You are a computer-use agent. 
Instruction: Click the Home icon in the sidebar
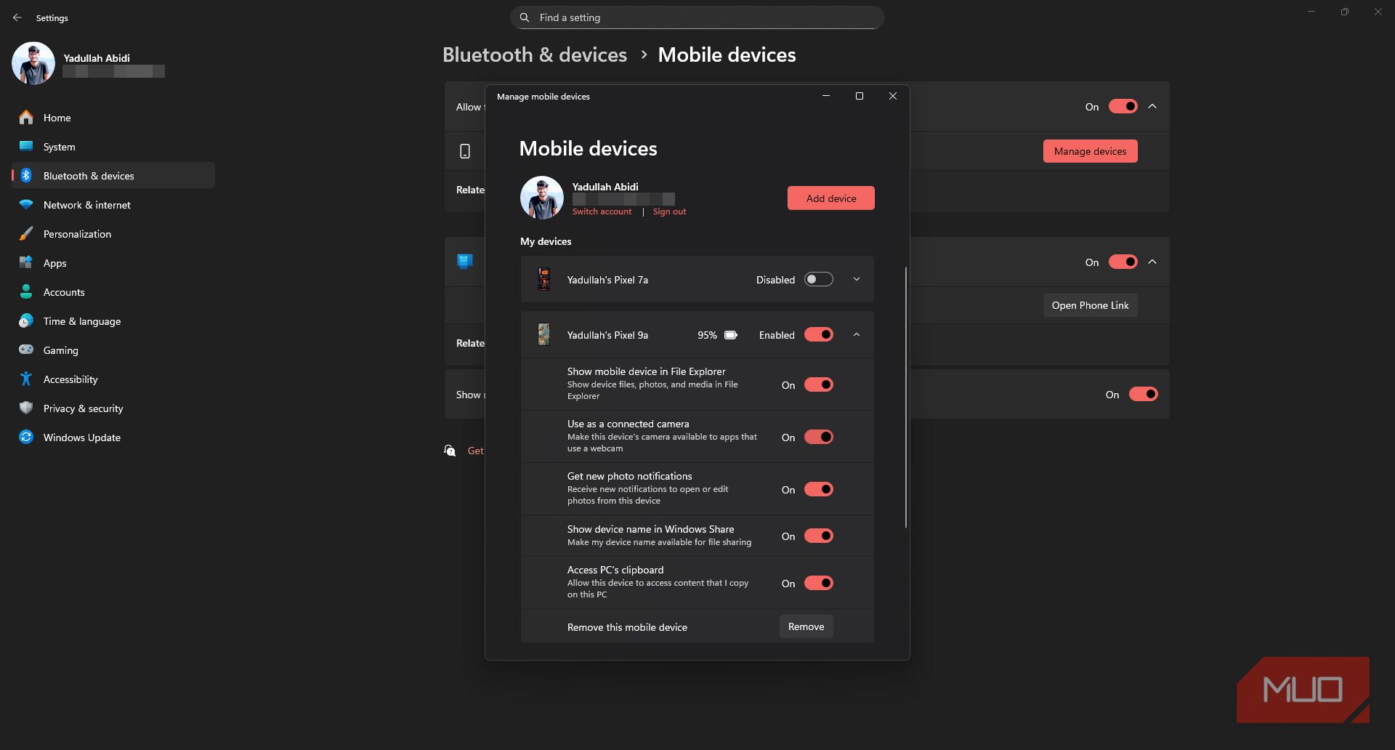26,117
